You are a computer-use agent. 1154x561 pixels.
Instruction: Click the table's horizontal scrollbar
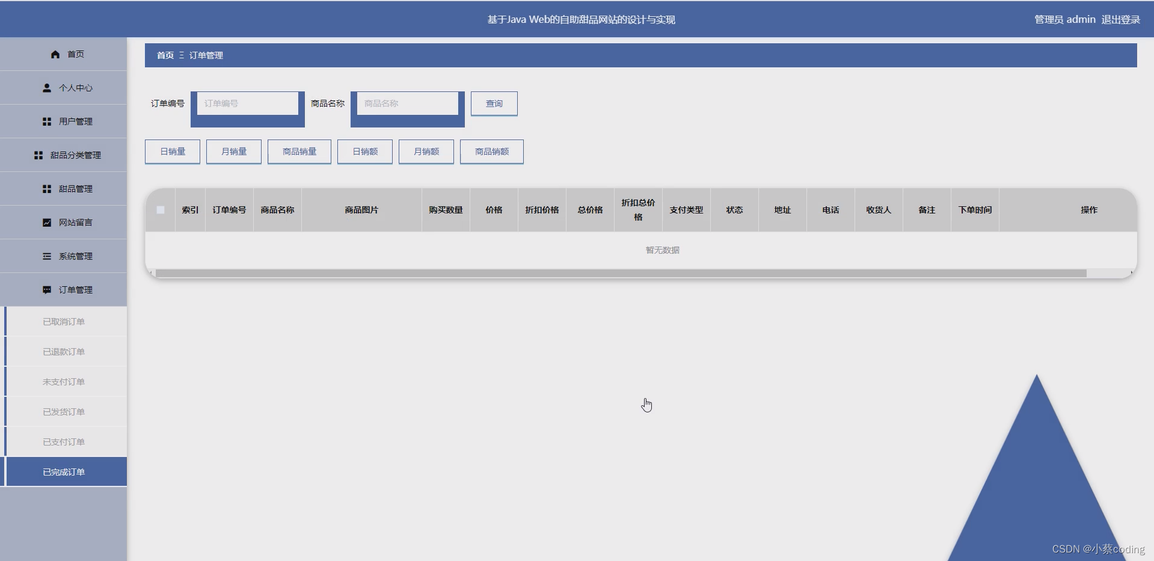point(621,274)
